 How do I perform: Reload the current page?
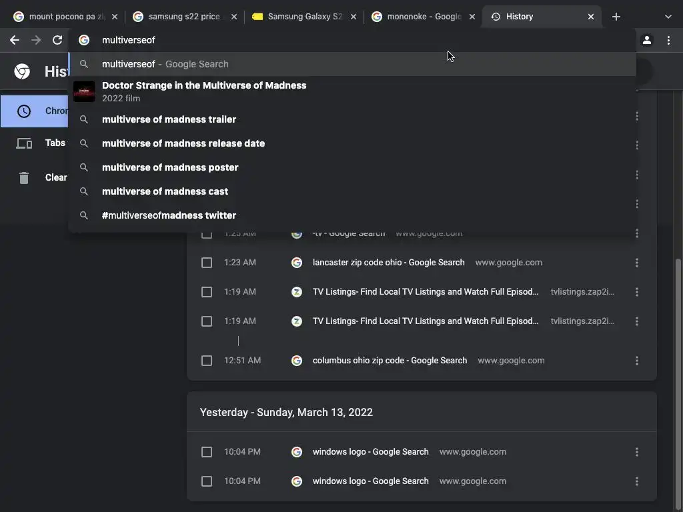click(x=57, y=40)
